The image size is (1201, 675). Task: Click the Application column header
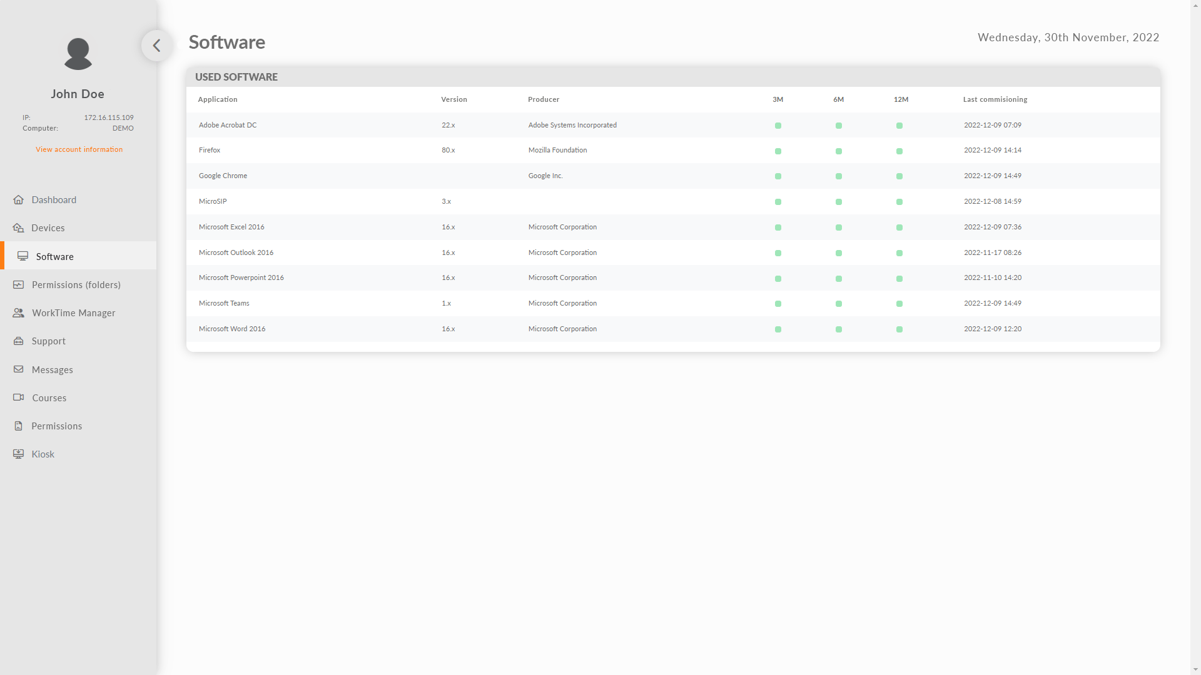click(x=218, y=99)
